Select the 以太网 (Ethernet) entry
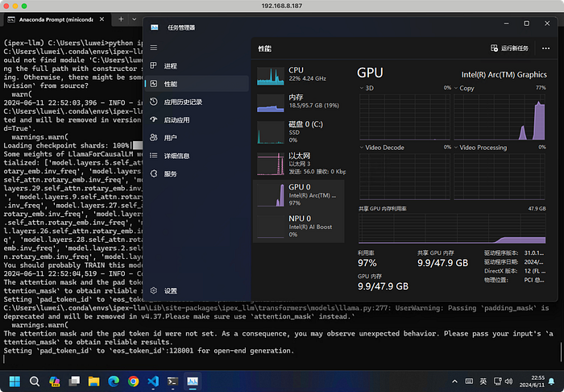This screenshot has width=564, height=392. [299, 164]
